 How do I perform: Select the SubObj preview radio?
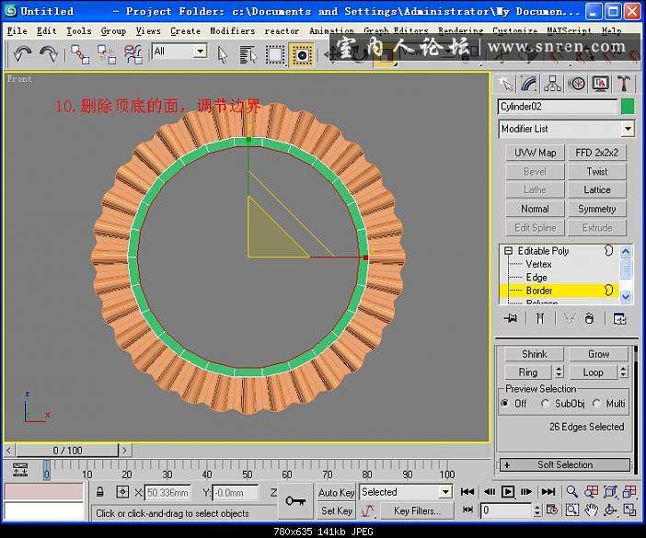[545, 404]
